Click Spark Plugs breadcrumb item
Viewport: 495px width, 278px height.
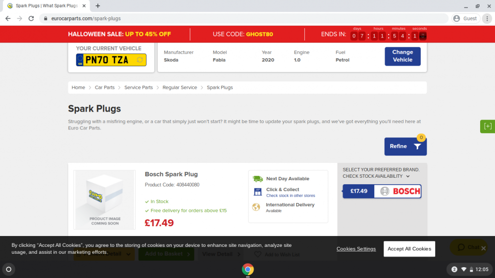(x=220, y=87)
